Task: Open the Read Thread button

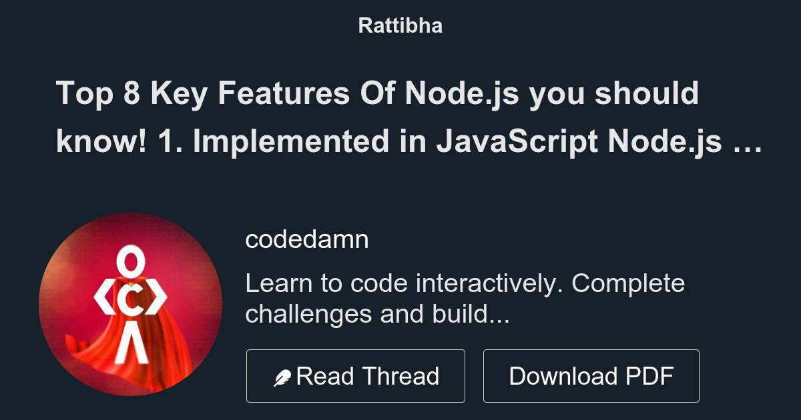Action: point(356,376)
